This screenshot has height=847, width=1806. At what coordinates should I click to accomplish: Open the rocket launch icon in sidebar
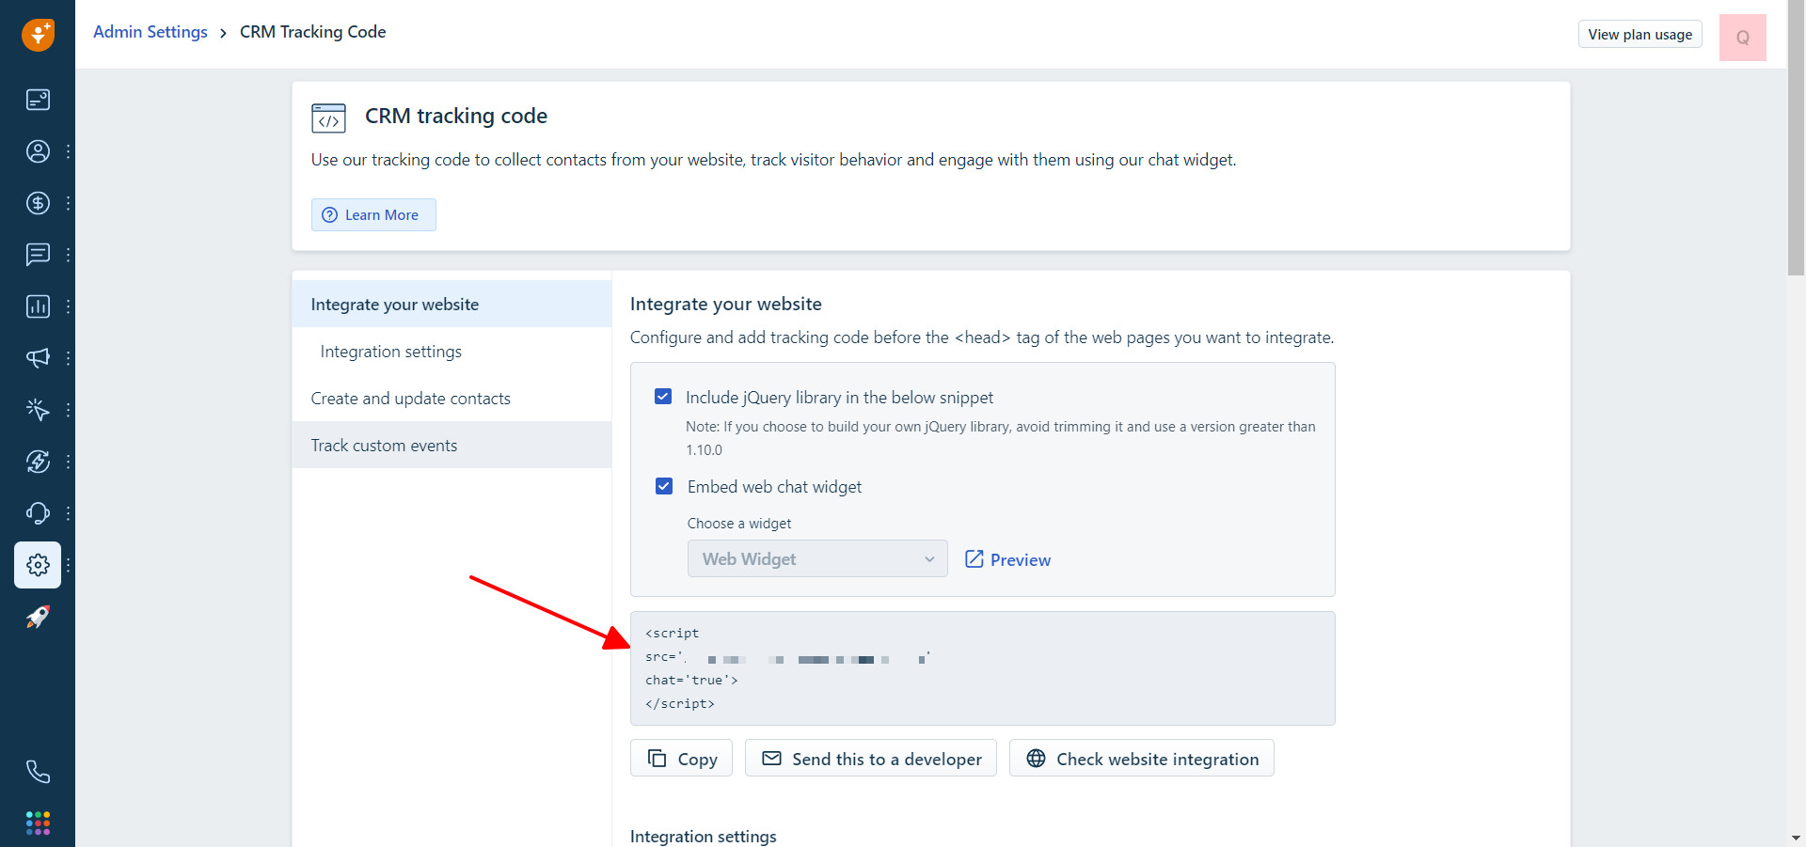click(38, 617)
